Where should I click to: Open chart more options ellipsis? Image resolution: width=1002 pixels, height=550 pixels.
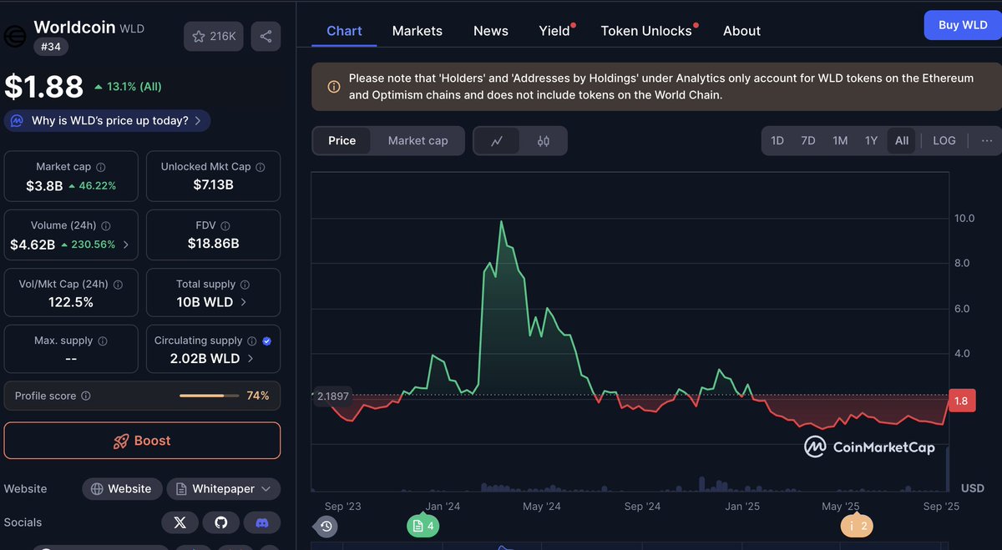click(987, 140)
